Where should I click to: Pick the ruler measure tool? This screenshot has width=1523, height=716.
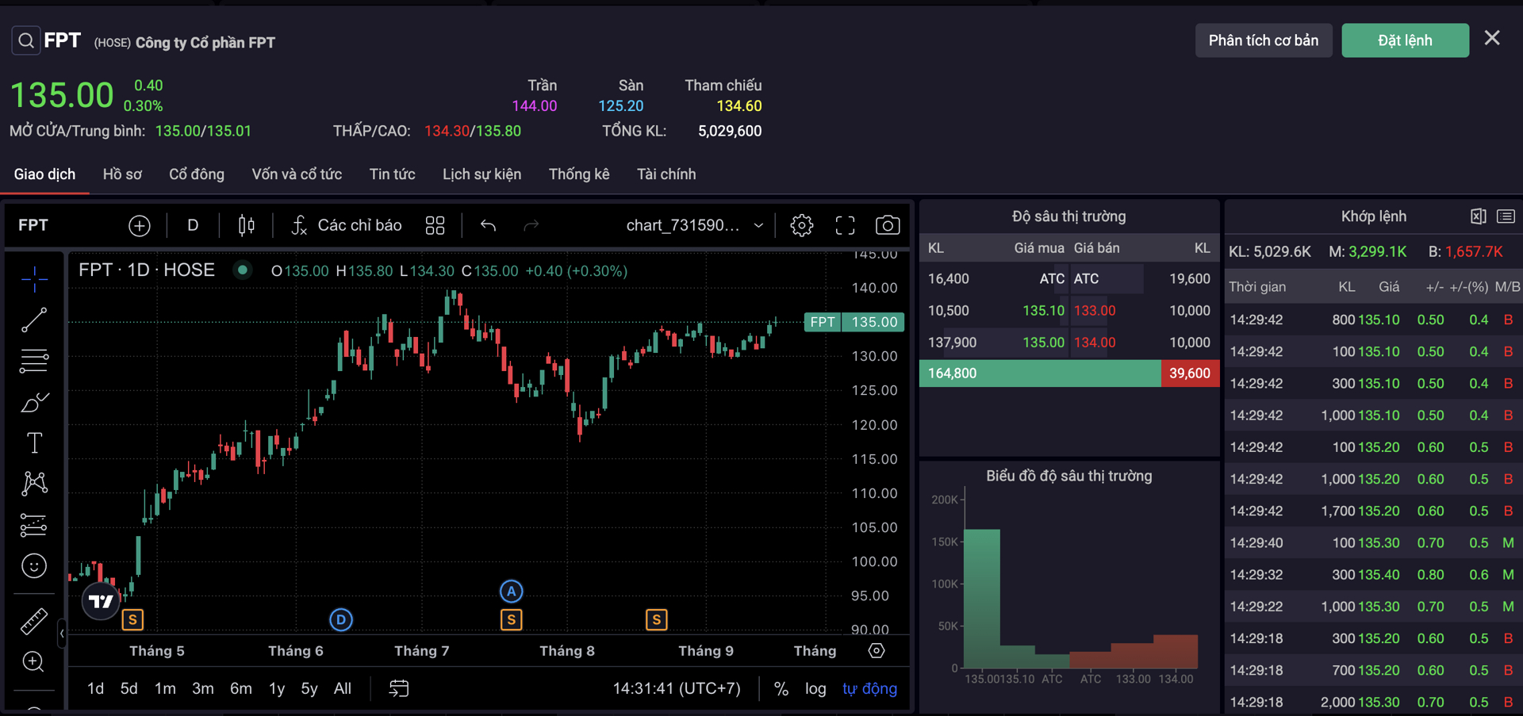(34, 621)
